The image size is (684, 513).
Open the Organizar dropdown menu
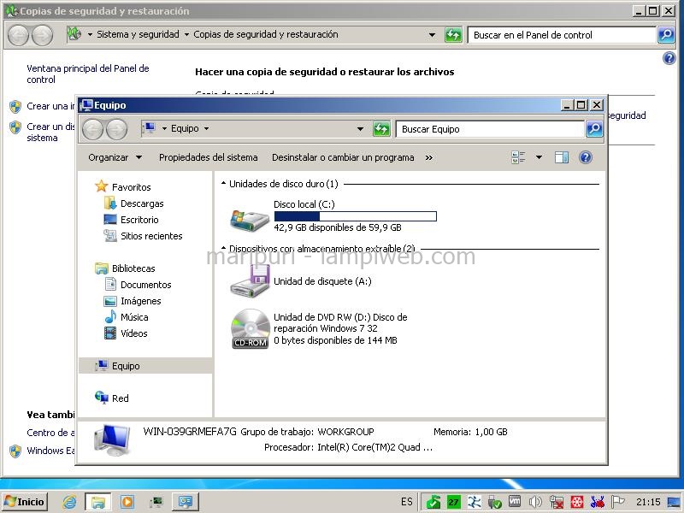point(115,157)
